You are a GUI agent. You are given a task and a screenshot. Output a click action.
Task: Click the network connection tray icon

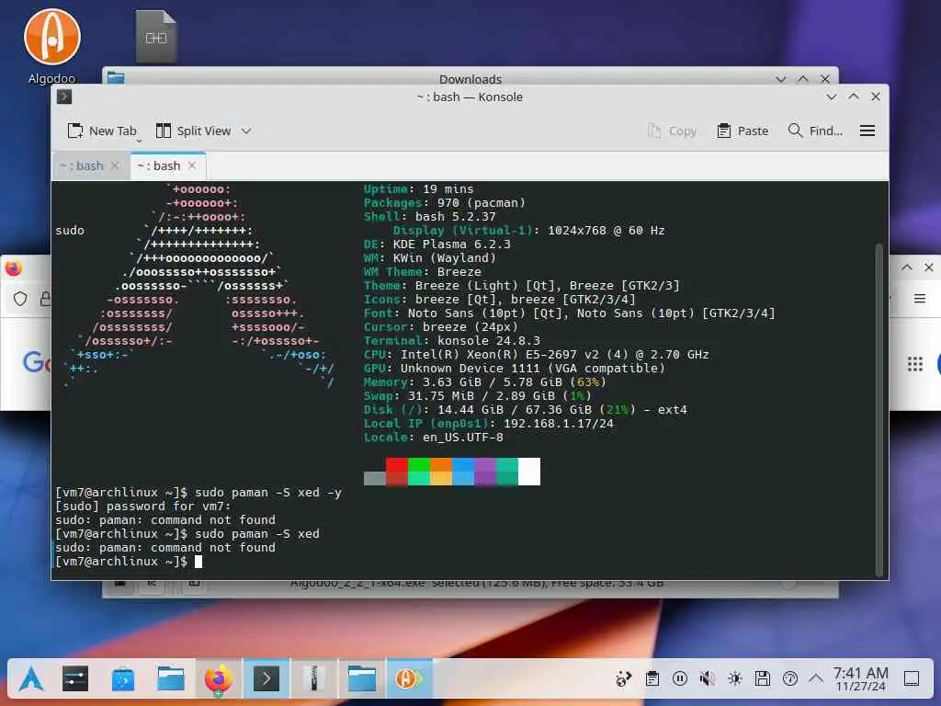[624, 679]
